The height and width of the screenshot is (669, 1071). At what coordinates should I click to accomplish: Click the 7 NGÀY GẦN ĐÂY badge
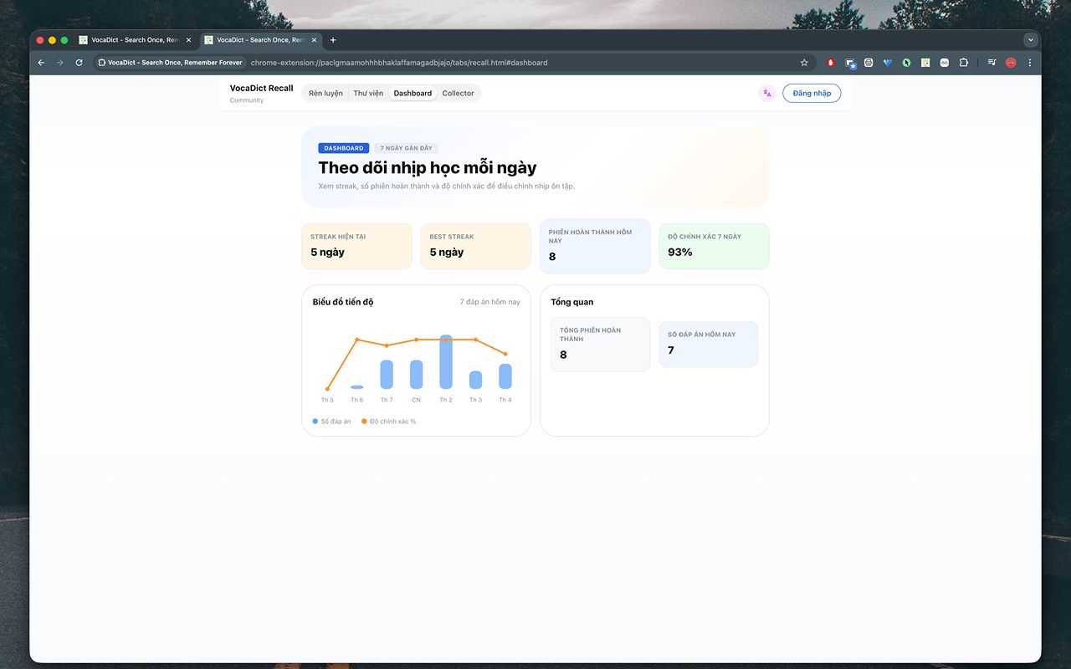coord(406,148)
